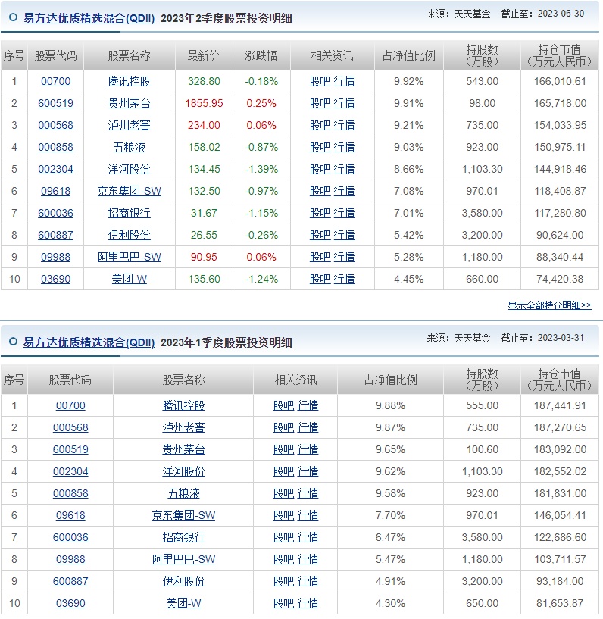Open 股吧 for 京东集团-SW in the Q2 table
The height and width of the screenshot is (619, 603).
pos(320,191)
